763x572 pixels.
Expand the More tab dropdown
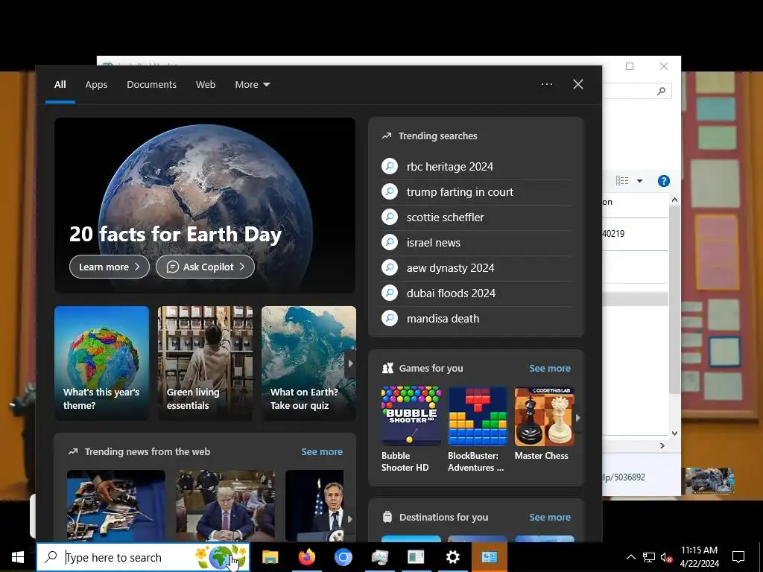click(253, 85)
